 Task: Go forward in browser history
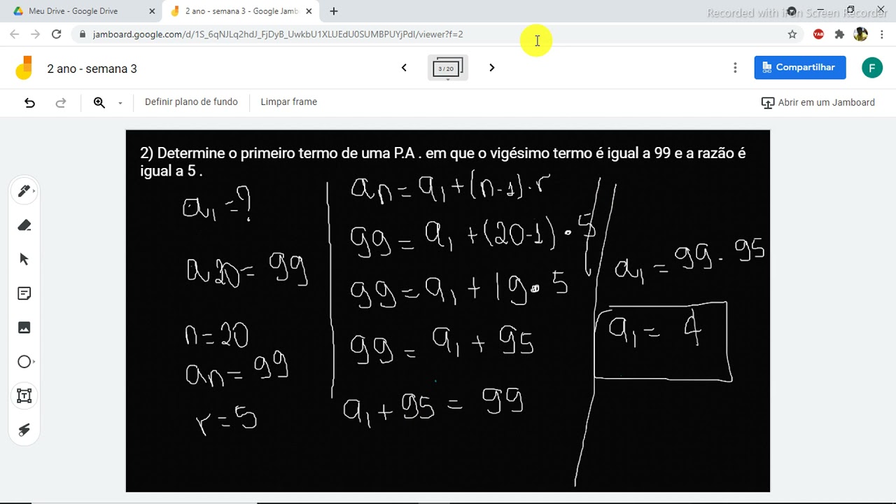click(x=36, y=34)
